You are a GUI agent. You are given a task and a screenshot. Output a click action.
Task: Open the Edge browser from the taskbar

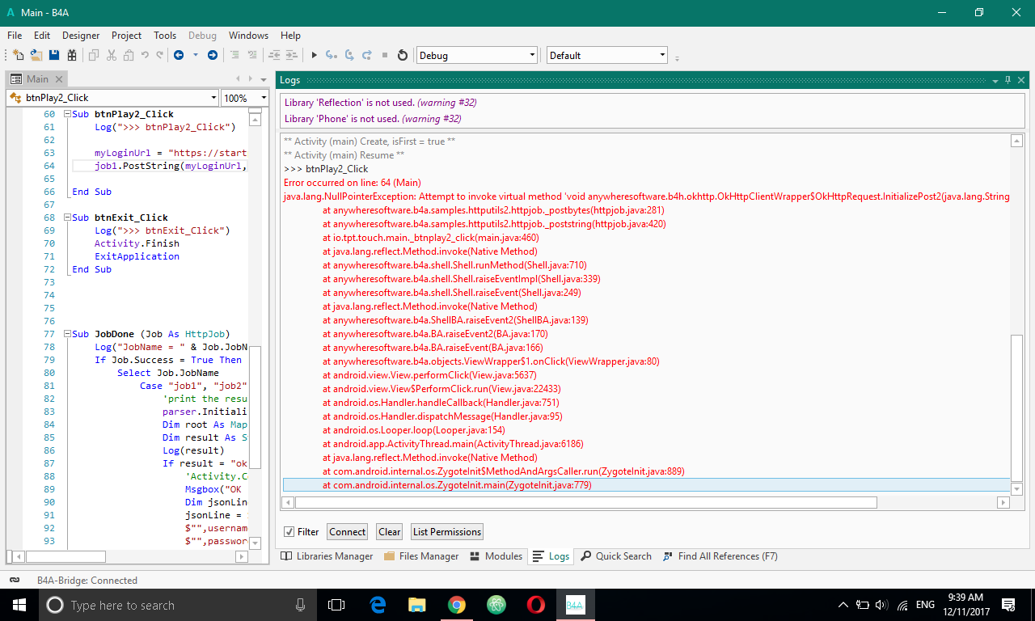377,604
